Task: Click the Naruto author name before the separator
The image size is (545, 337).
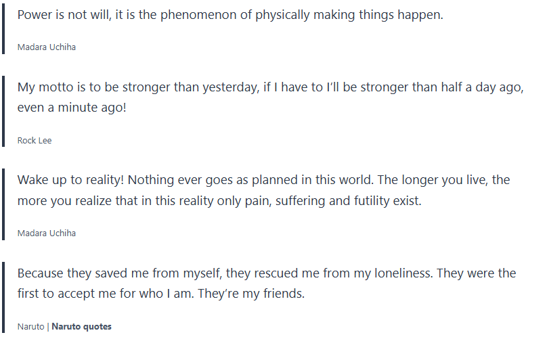Action: (x=30, y=326)
